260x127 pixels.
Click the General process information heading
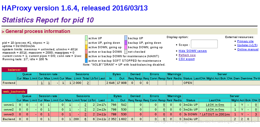[x=38, y=31]
